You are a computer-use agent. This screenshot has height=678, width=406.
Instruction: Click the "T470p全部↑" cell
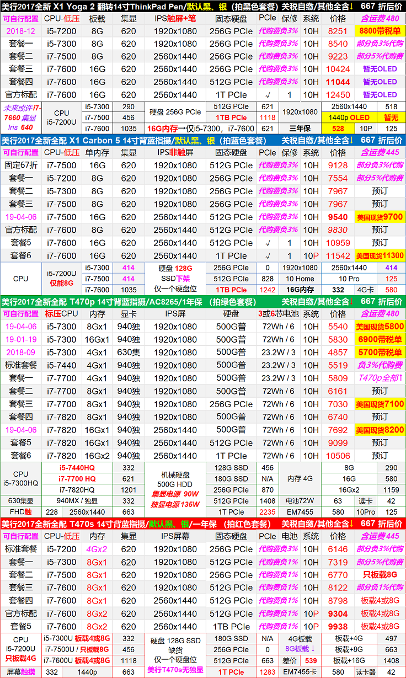click(380, 378)
